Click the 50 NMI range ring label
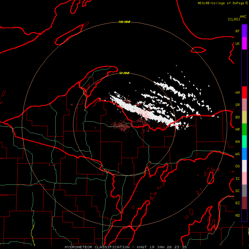This screenshot has height=249, width=249. [124, 73]
